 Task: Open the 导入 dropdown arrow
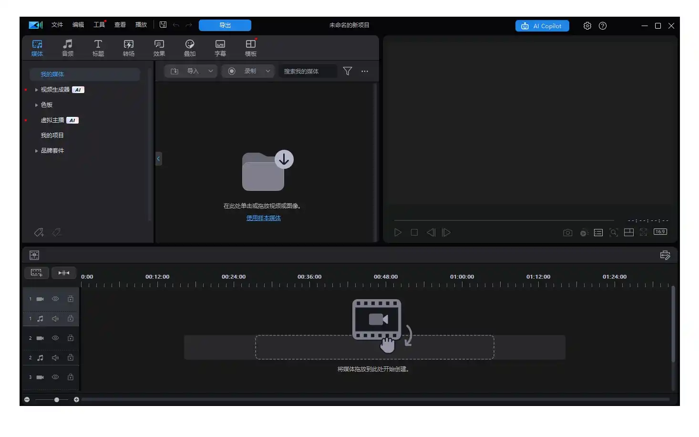click(210, 71)
